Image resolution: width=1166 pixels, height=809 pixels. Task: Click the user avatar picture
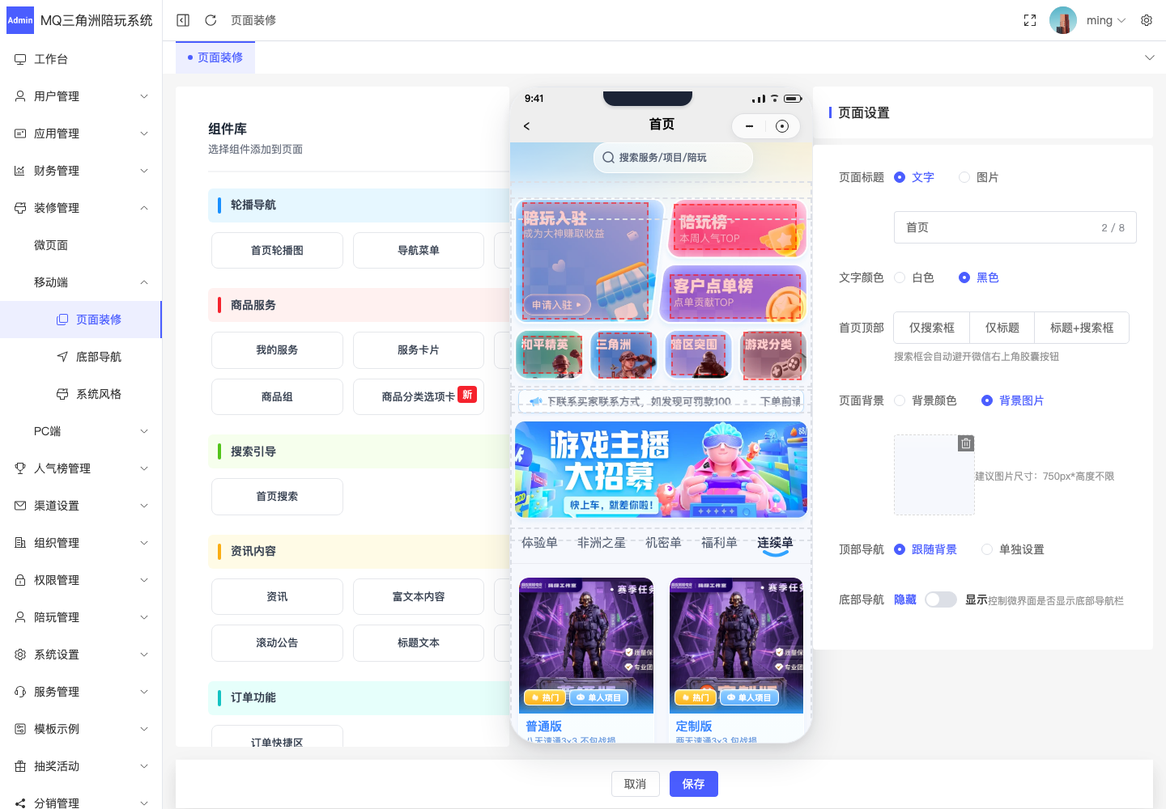1063,20
